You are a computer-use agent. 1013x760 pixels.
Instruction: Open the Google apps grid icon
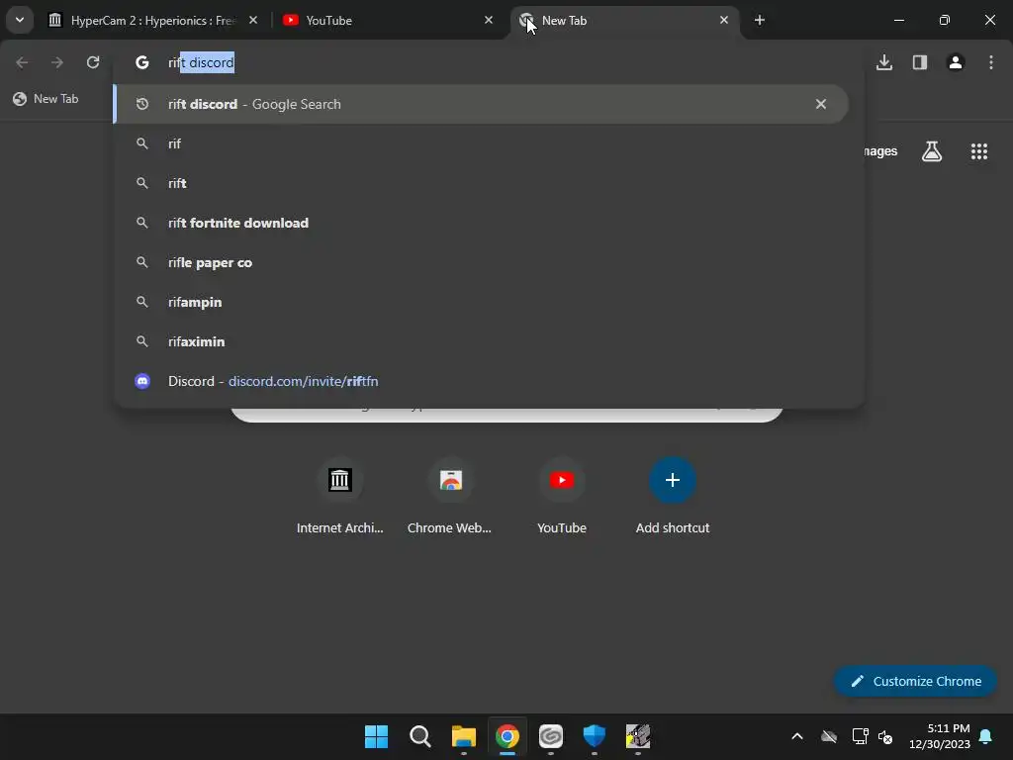pyautogui.click(x=979, y=151)
